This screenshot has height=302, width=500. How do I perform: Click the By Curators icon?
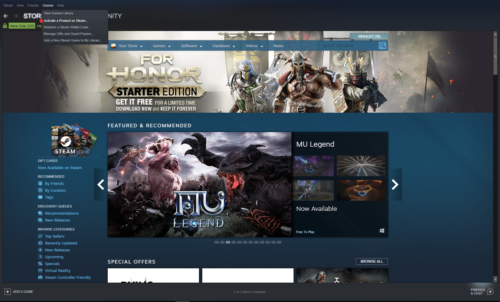click(40, 190)
